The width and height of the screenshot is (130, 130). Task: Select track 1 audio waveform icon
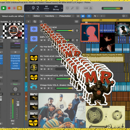34,29
